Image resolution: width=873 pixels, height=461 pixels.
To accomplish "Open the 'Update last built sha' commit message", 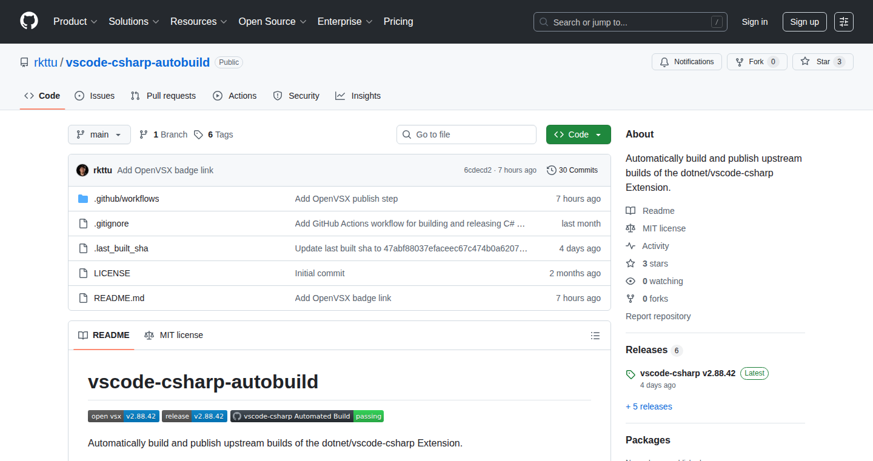I will 411,248.
